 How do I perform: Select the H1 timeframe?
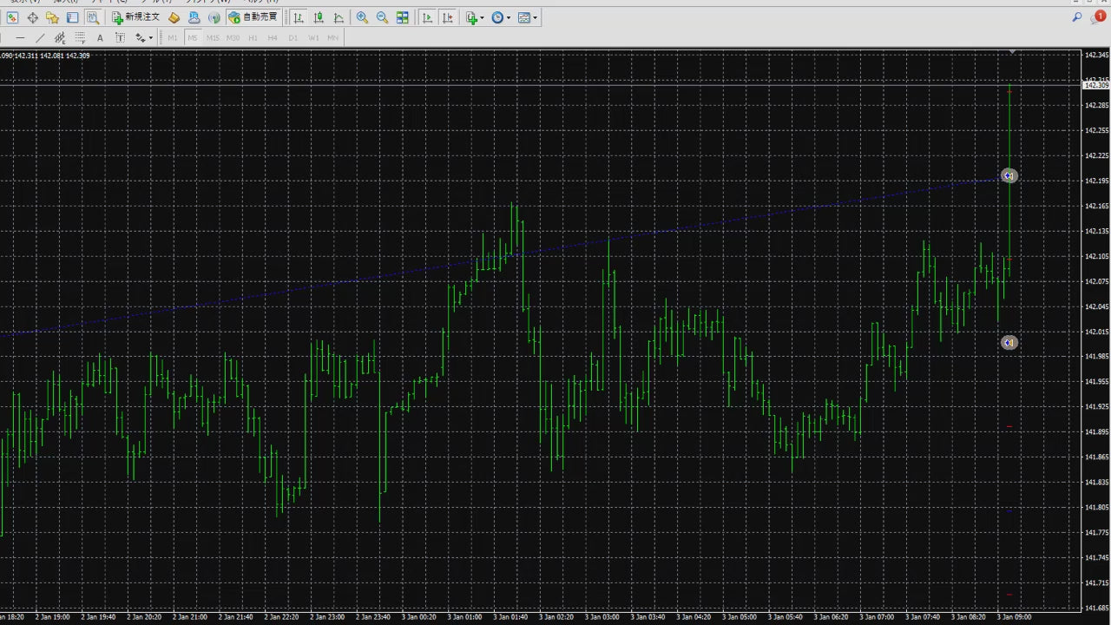[253, 38]
